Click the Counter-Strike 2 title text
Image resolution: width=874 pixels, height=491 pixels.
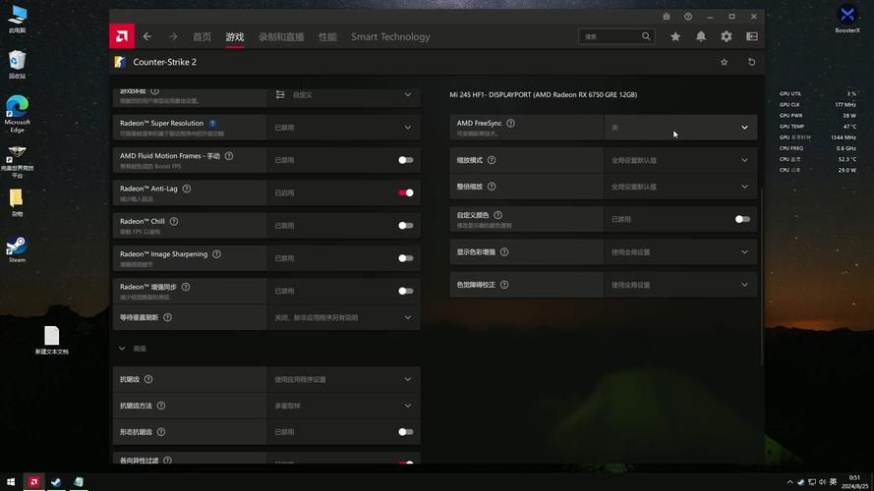164,62
